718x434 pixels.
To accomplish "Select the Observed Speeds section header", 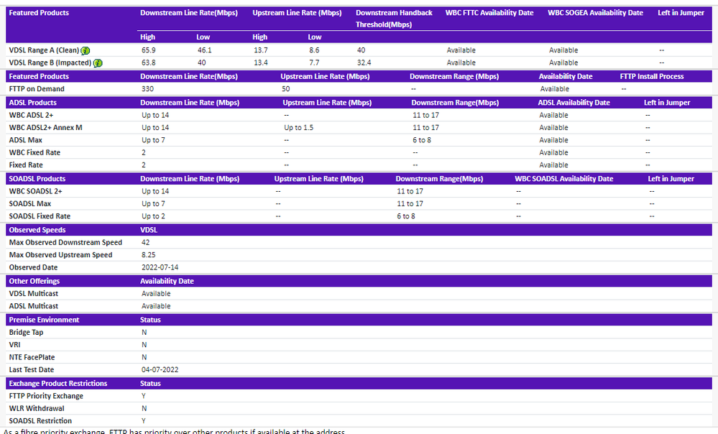I will [37, 230].
